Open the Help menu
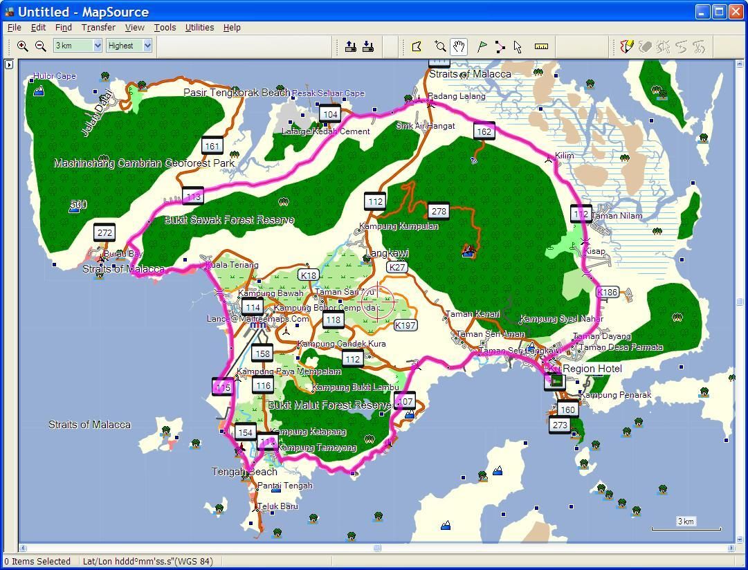 (x=232, y=27)
